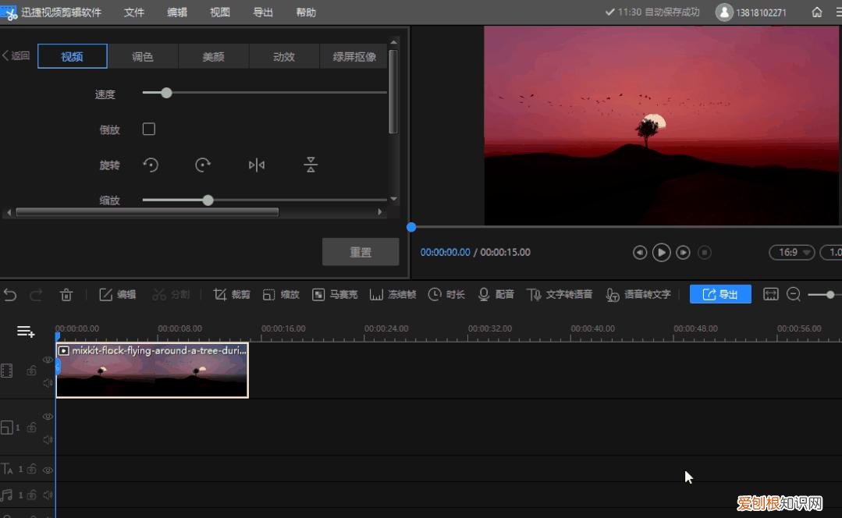Viewport: 842px width, 518px height.
Task: Click the add track icon above the tracks
Action: pyautogui.click(x=26, y=332)
